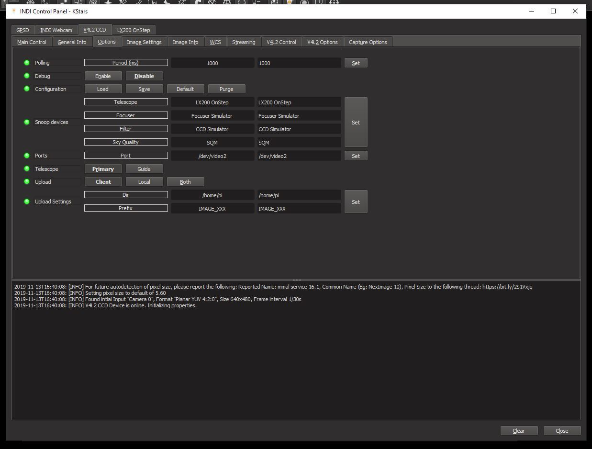The width and height of the screenshot is (592, 449).
Task: Edit the Telescope snoop device field
Action: [x=299, y=102]
